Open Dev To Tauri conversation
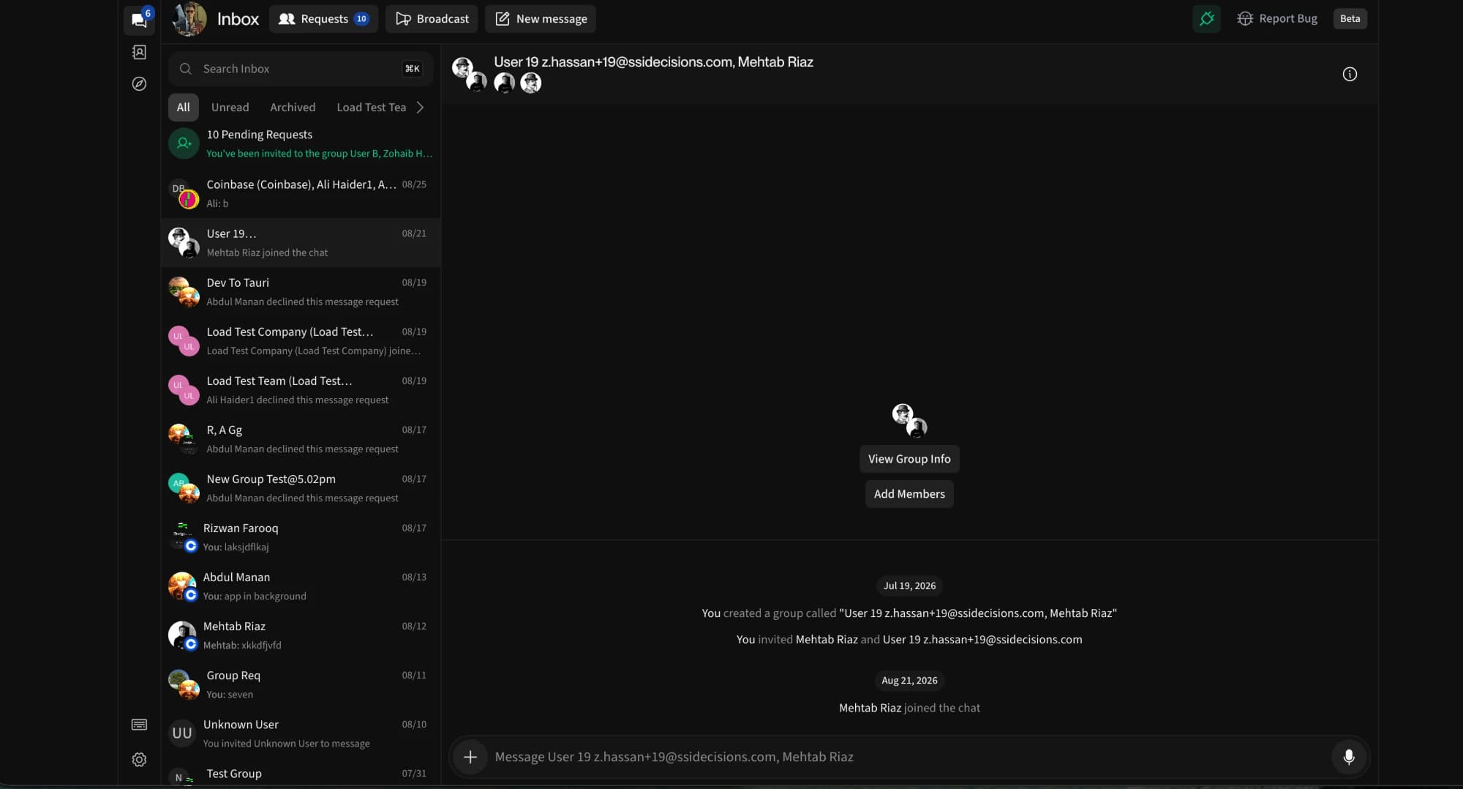This screenshot has width=1463, height=789. tap(301, 291)
